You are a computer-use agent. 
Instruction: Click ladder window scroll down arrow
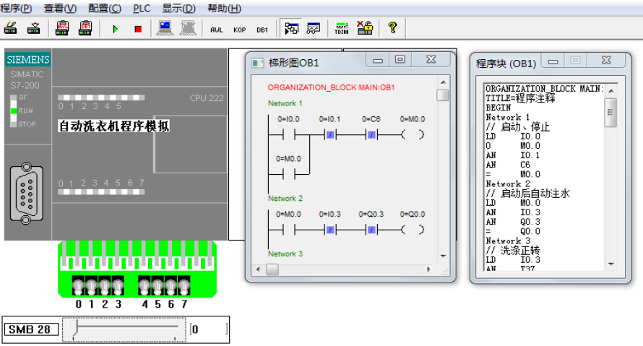[443, 256]
